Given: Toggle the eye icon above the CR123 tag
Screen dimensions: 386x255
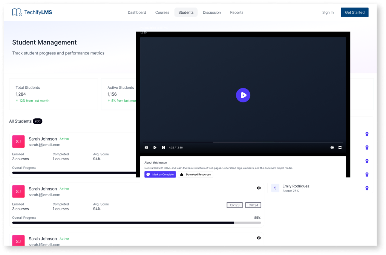Looking at the screenshot, I should tap(259, 188).
